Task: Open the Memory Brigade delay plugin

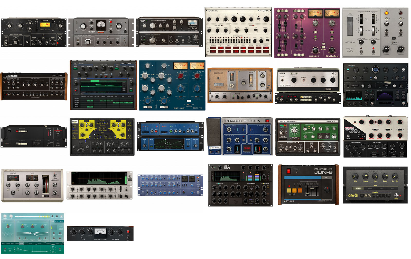Action: 375,137
